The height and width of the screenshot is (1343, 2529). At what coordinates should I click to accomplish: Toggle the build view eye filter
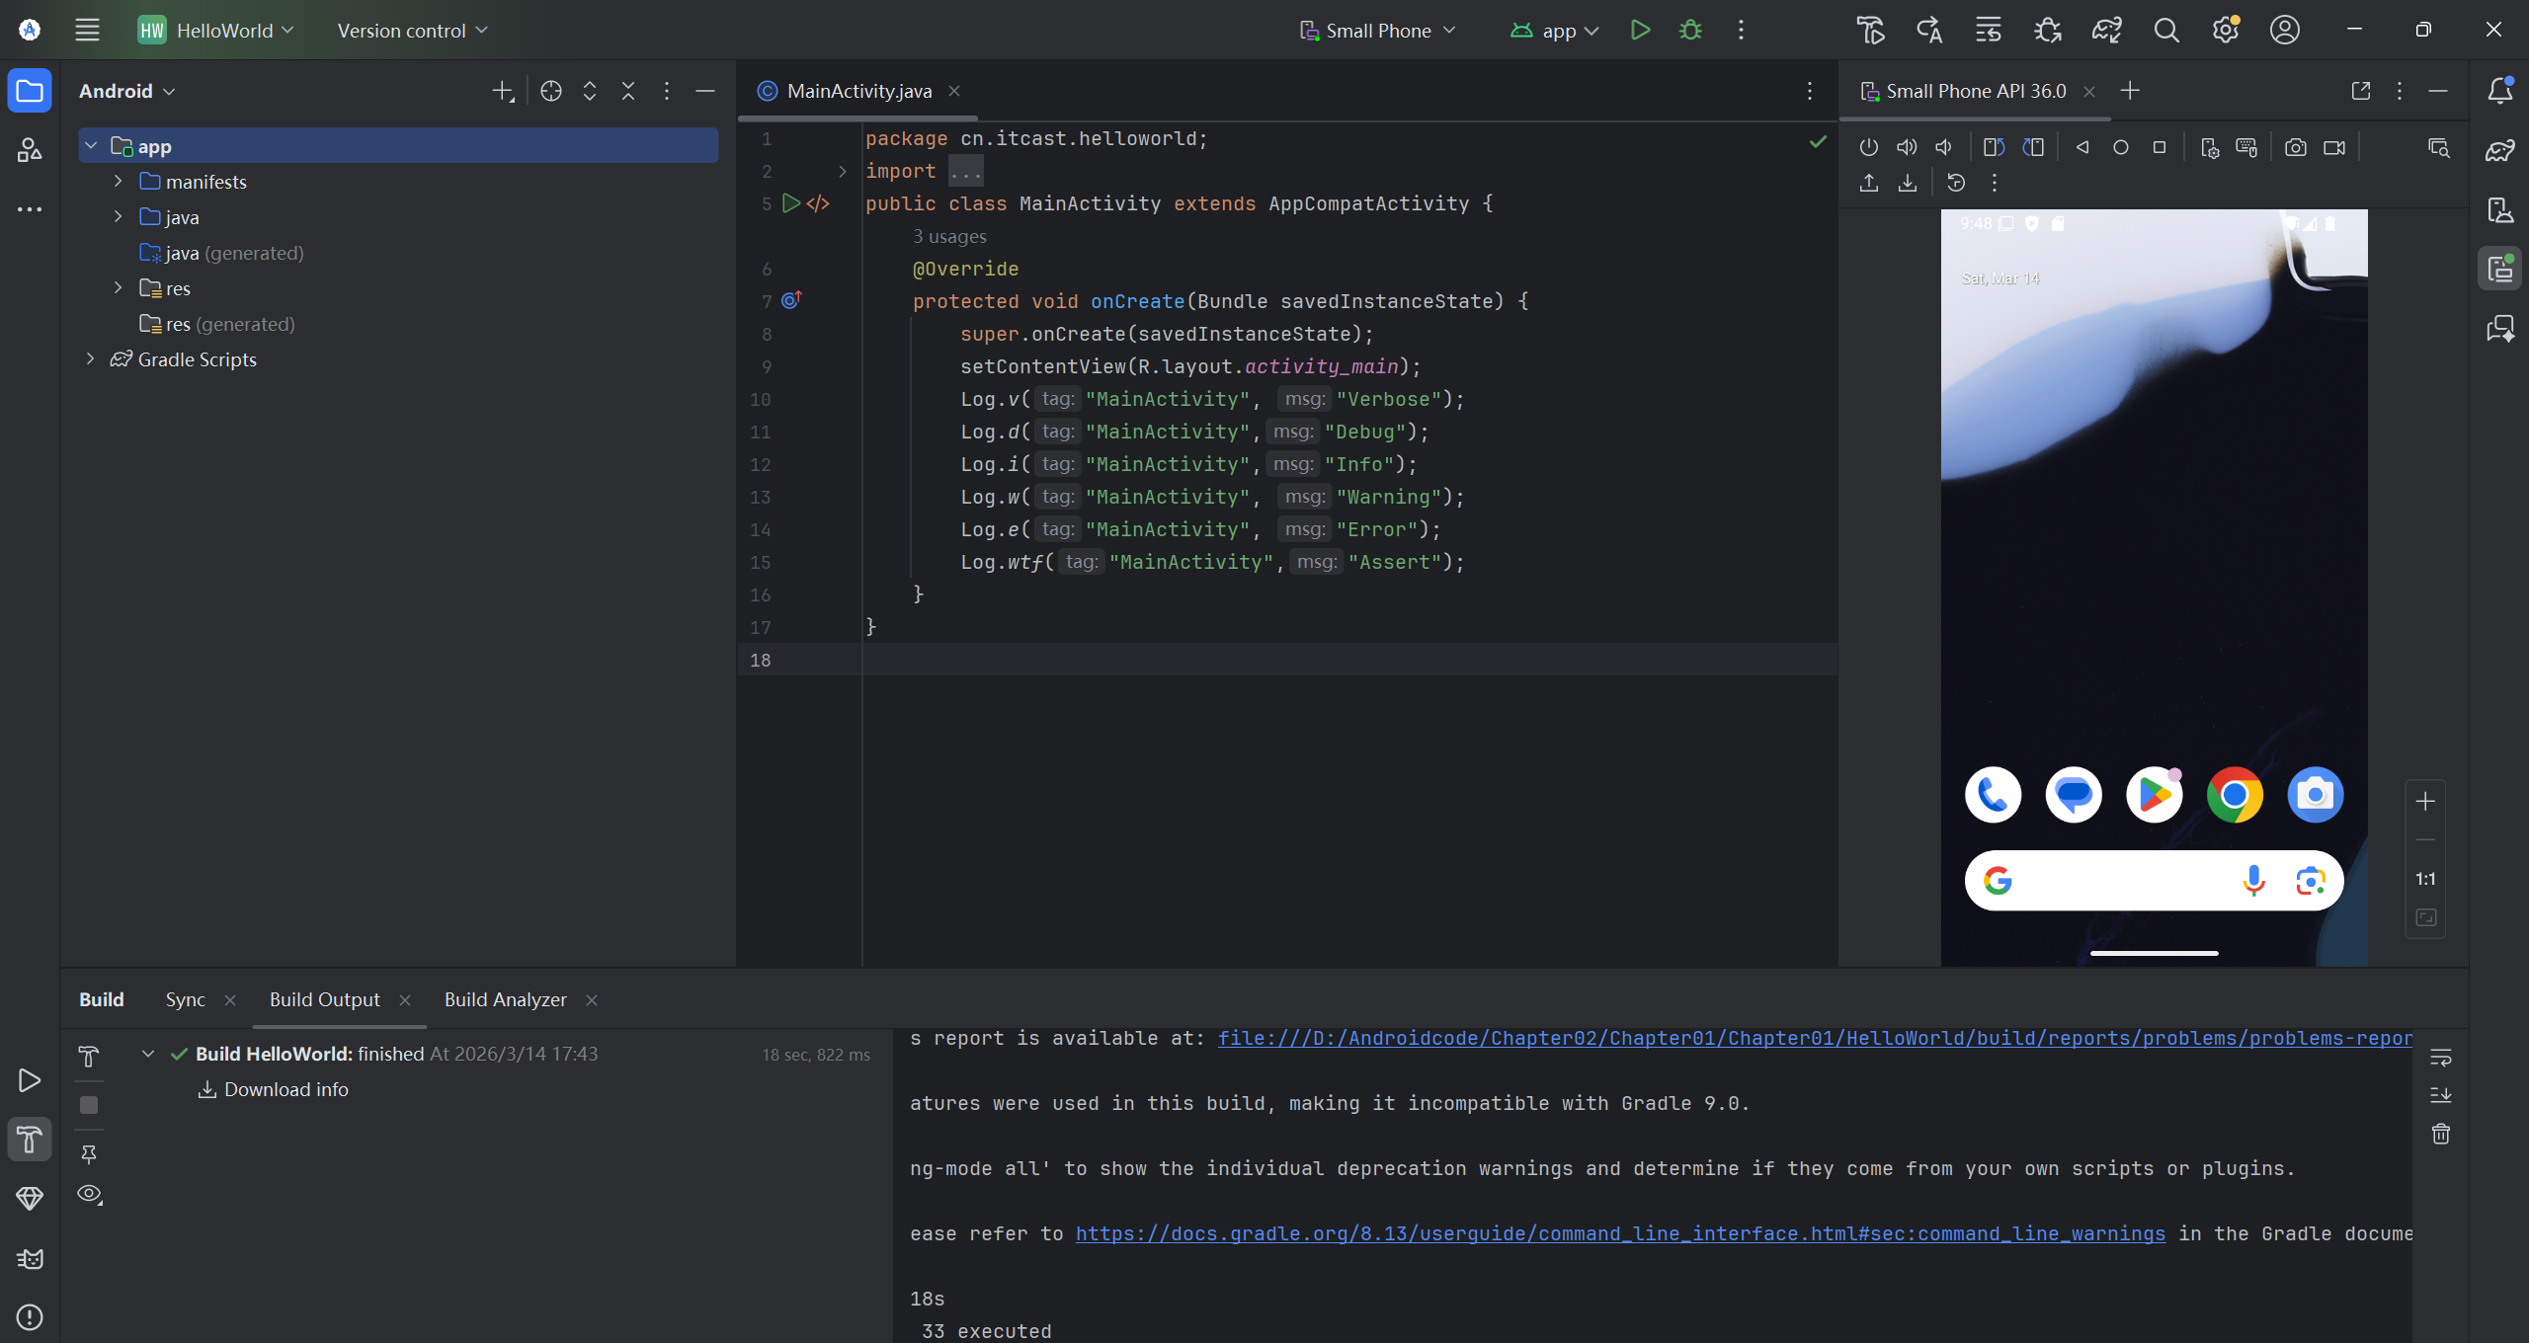point(89,1194)
